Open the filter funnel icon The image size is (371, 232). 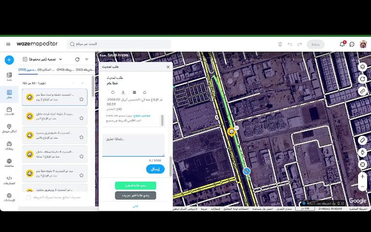click(87, 59)
